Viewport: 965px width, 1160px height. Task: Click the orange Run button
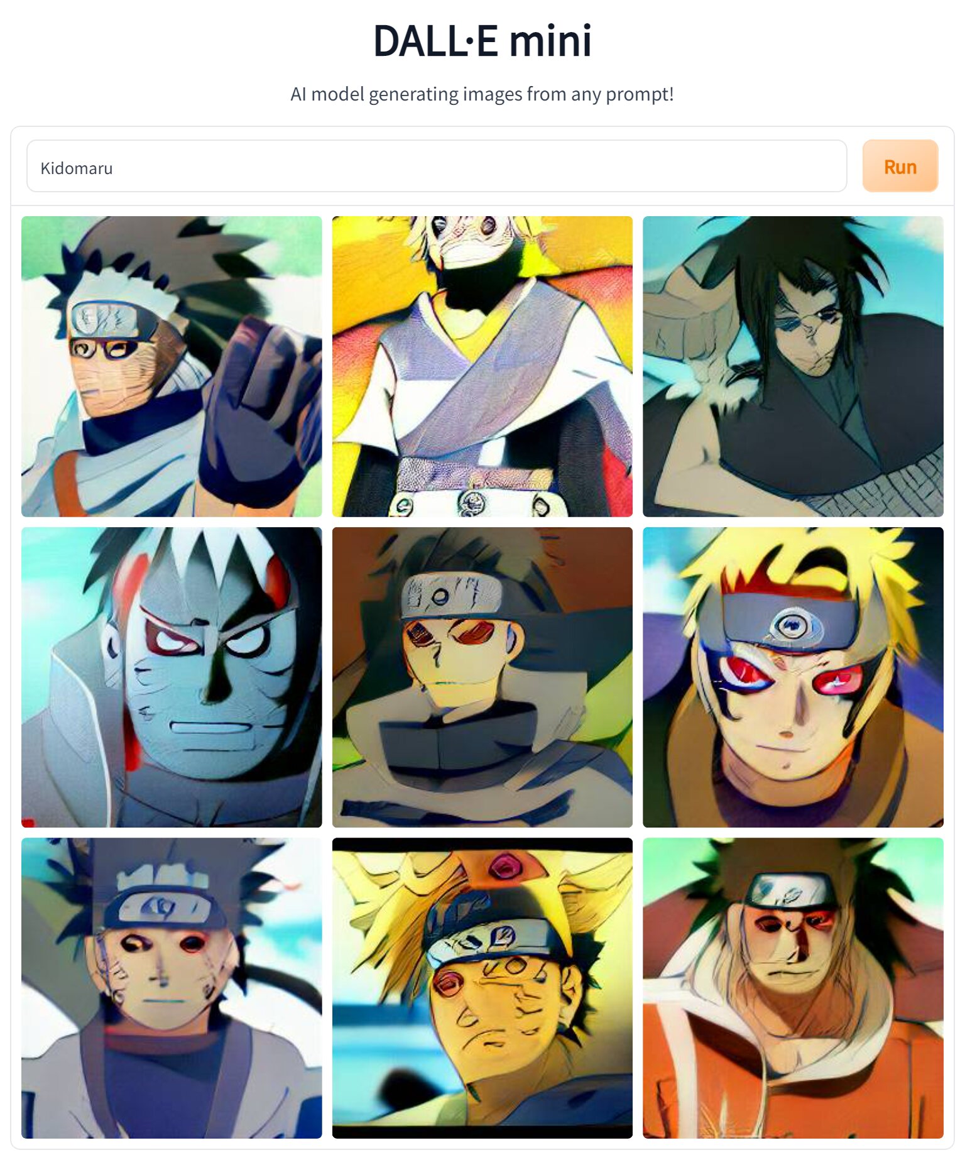point(900,166)
